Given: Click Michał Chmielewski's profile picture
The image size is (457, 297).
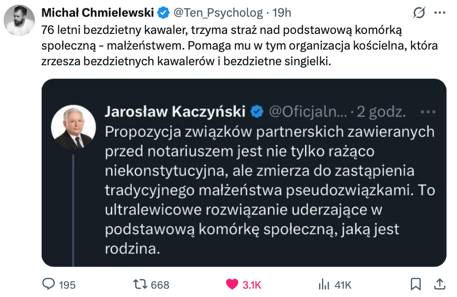Looking at the screenshot, I should [19, 21].
